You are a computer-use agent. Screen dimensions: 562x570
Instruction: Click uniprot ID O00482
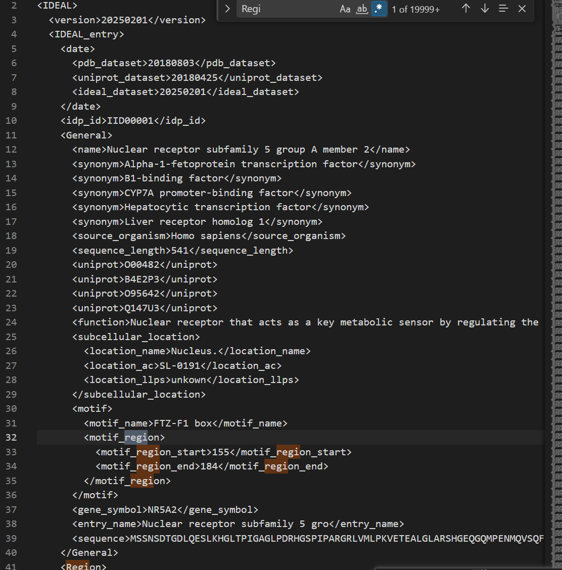pyautogui.click(x=142, y=265)
